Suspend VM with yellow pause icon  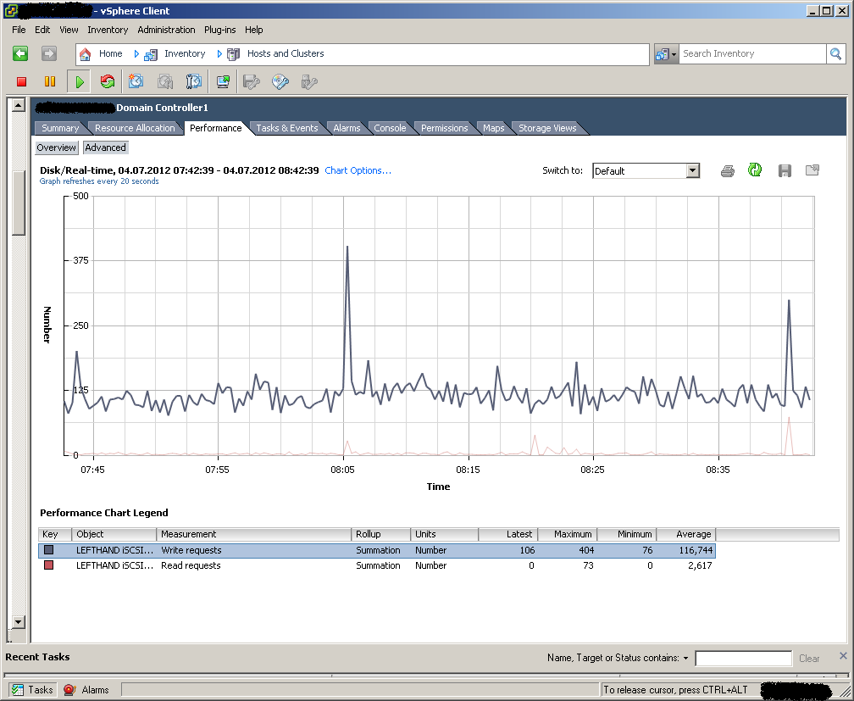pyautogui.click(x=49, y=81)
